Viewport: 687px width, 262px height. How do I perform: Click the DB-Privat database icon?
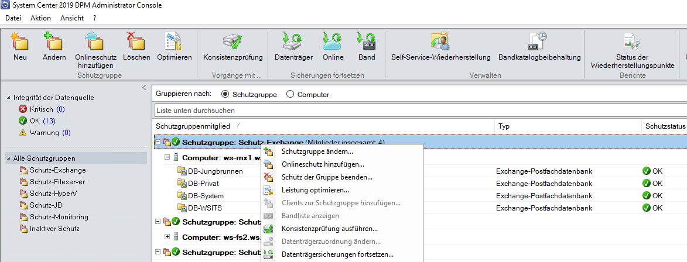coord(182,184)
